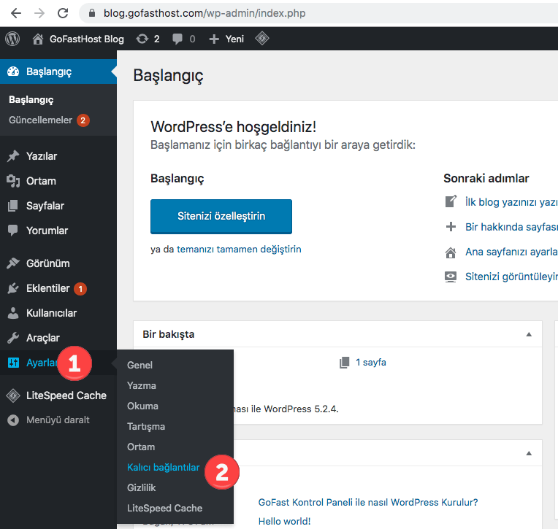This screenshot has height=529, width=558.
Task: Open the 1 sayfa pages link
Action: tap(371, 362)
